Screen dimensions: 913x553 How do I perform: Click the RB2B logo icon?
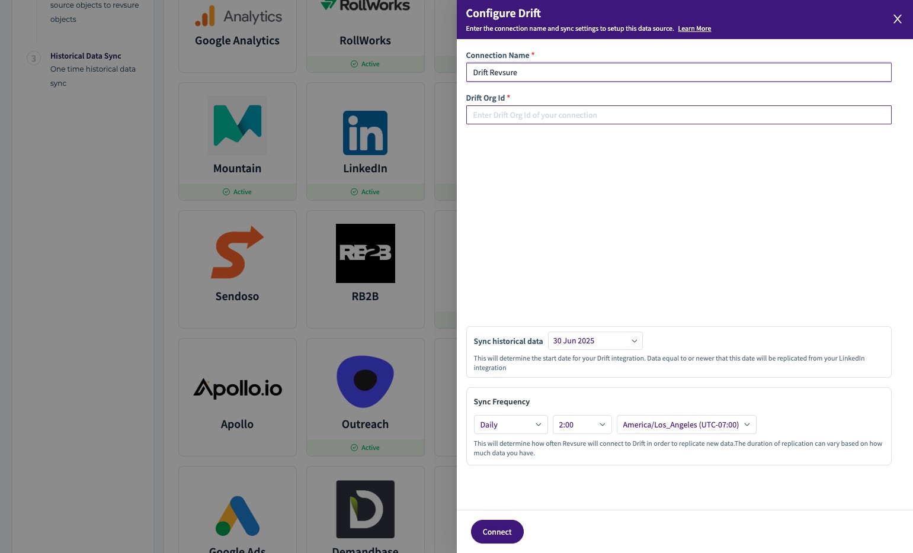click(x=365, y=253)
